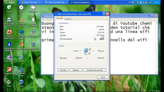Switch to the Supporto tab
This screenshot has height=92, width=164.
coord(68,19)
